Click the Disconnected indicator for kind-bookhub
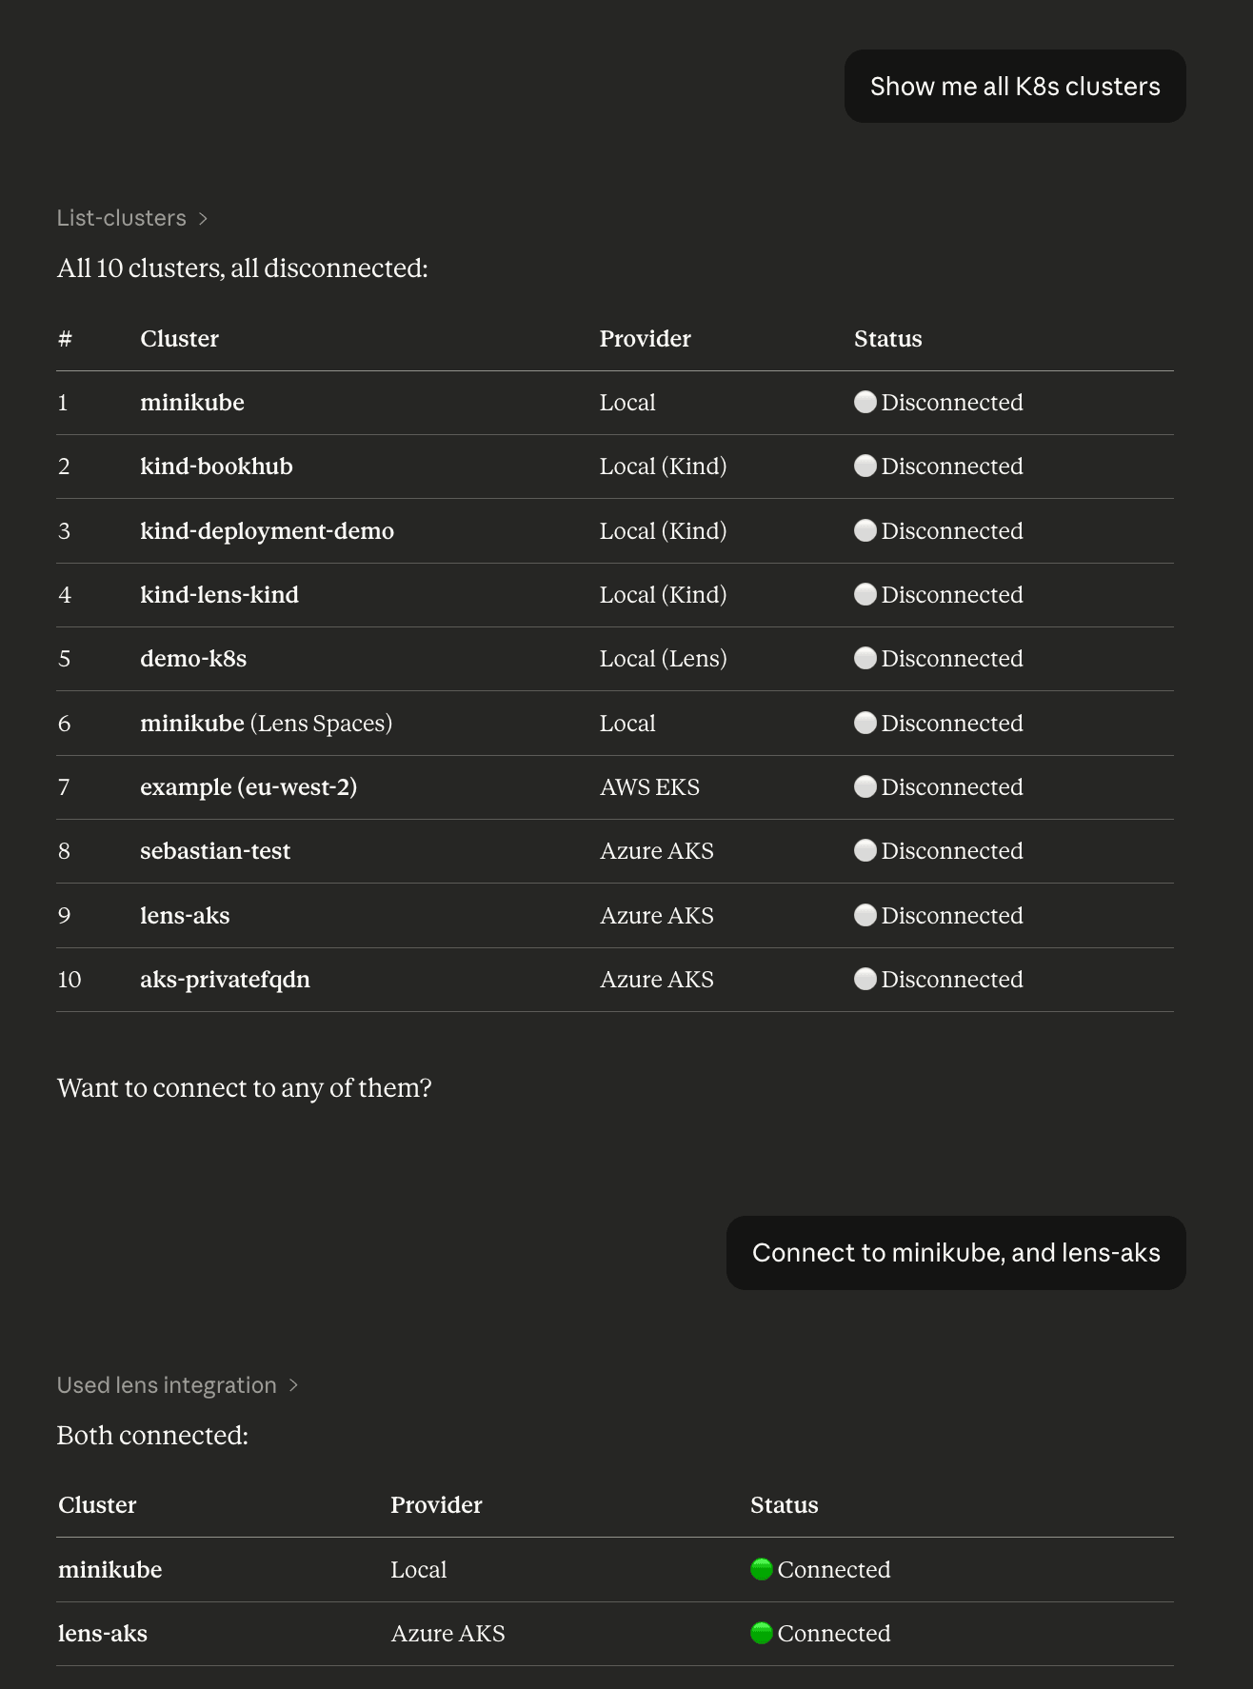 coord(865,466)
